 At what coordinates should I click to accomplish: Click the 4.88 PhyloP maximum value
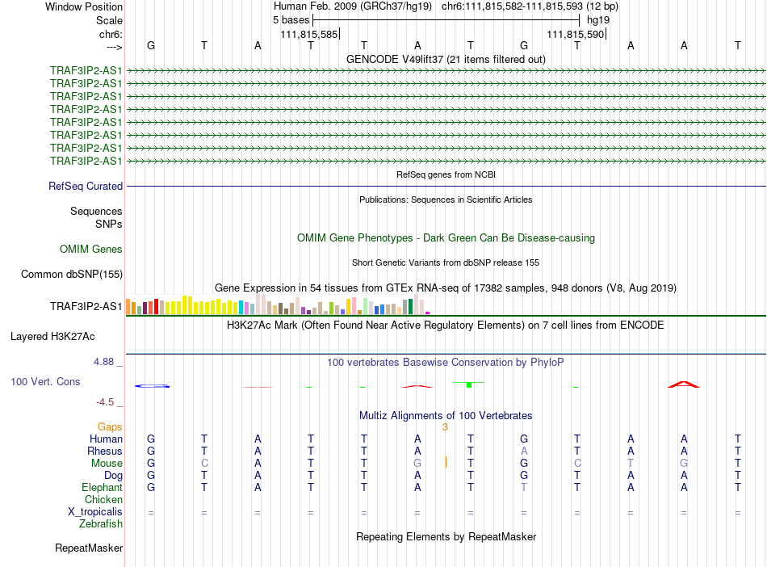(x=103, y=362)
